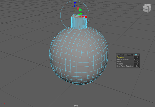Select the highlighted Thickness attribute label
Image resolution: width=155 pixels, height=107 pixels.
tap(120, 57)
